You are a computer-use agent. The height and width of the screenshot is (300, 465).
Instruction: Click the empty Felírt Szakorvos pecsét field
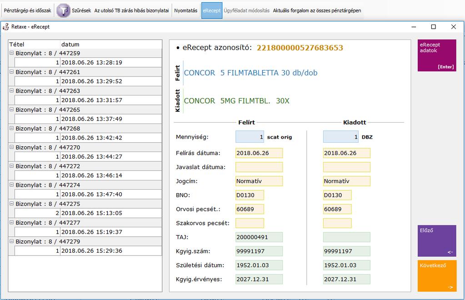pos(250,223)
